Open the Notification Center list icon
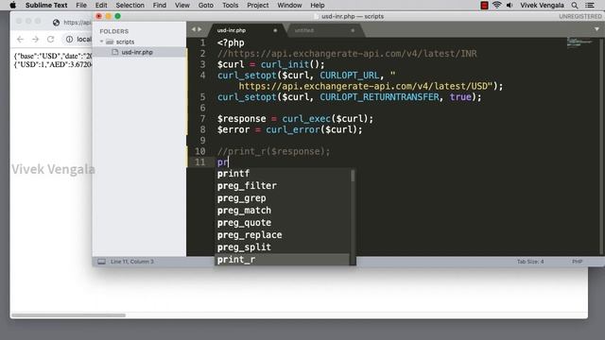Viewport: 605px width, 340px height. point(590,5)
